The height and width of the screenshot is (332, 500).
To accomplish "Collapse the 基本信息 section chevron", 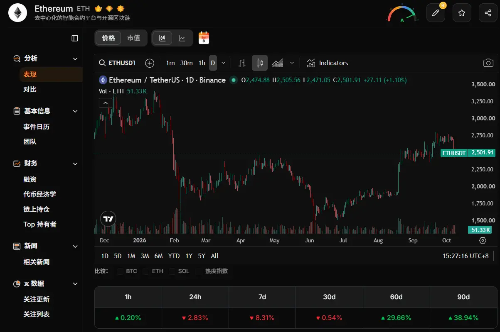I will 75,111.
